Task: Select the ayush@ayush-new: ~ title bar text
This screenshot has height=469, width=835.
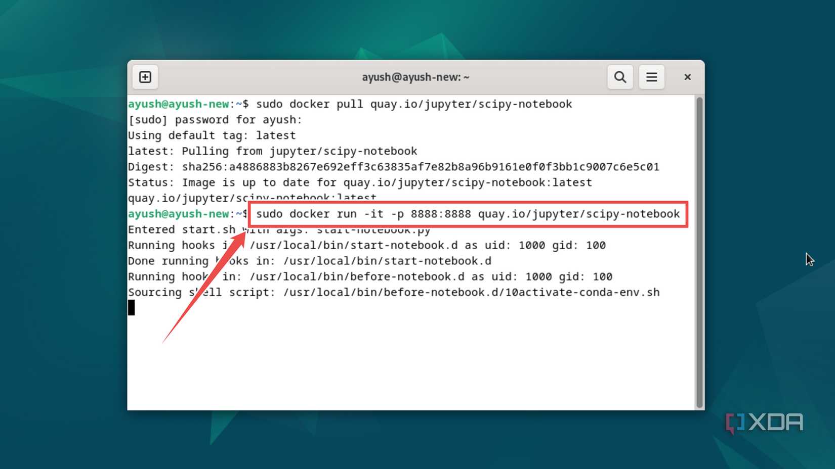Action: 415,77
